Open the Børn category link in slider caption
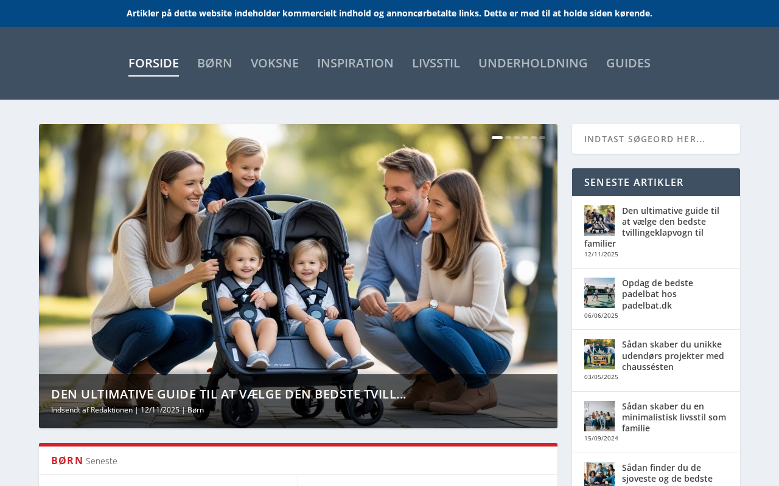Viewport: 779px width, 486px height. pyautogui.click(x=195, y=410)
